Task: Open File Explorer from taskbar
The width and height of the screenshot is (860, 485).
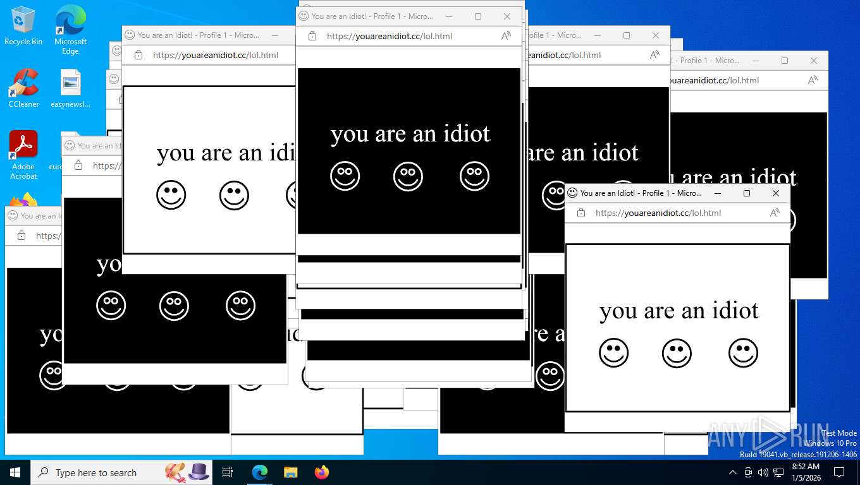Action: [290, 472]
